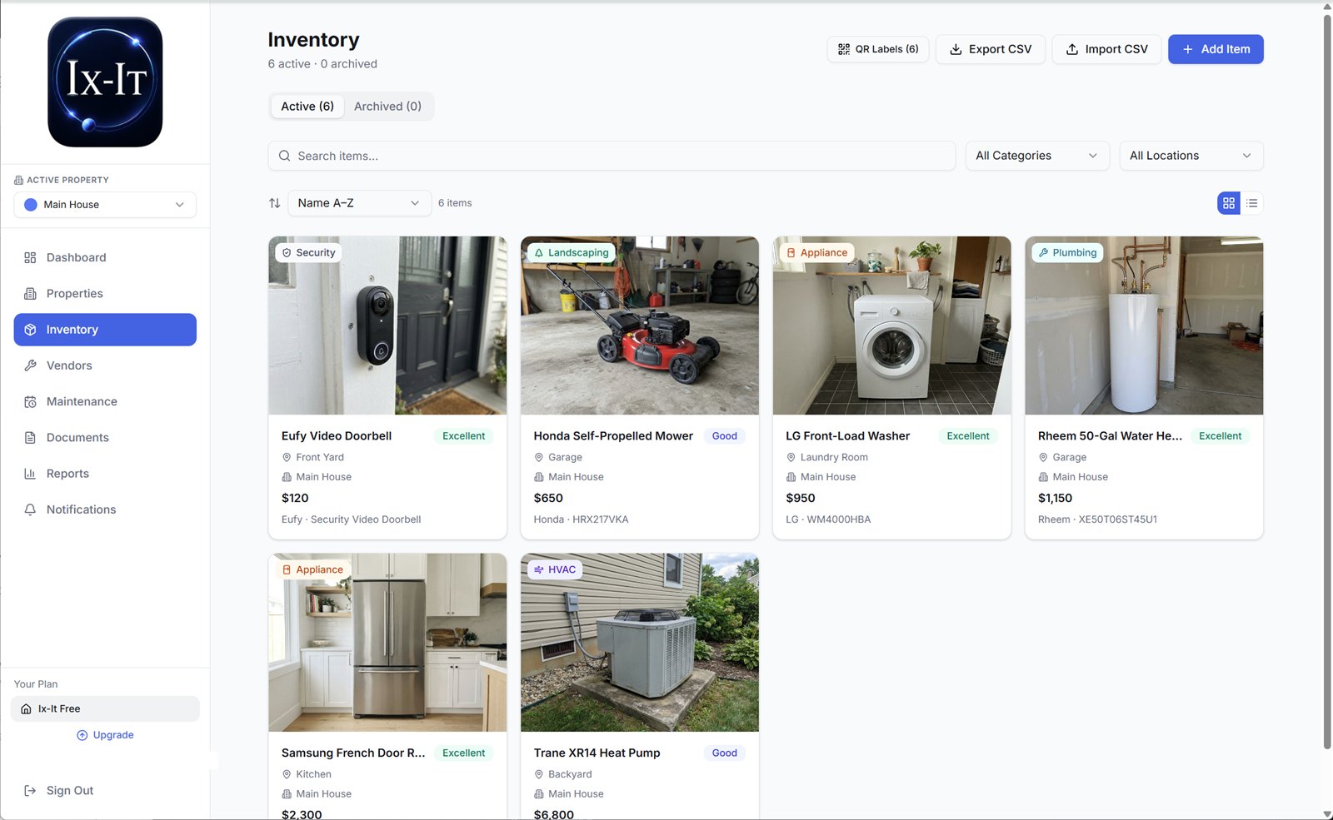1333x820 pixels.
Task: Click the Honda Self-Propelled Mower title
Action: 613,436
